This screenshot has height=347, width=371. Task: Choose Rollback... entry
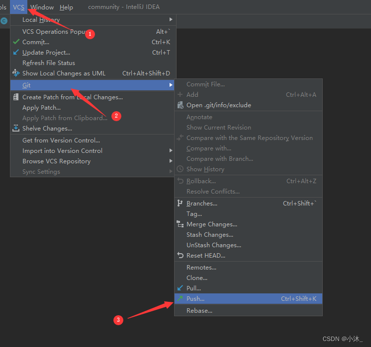248,181
